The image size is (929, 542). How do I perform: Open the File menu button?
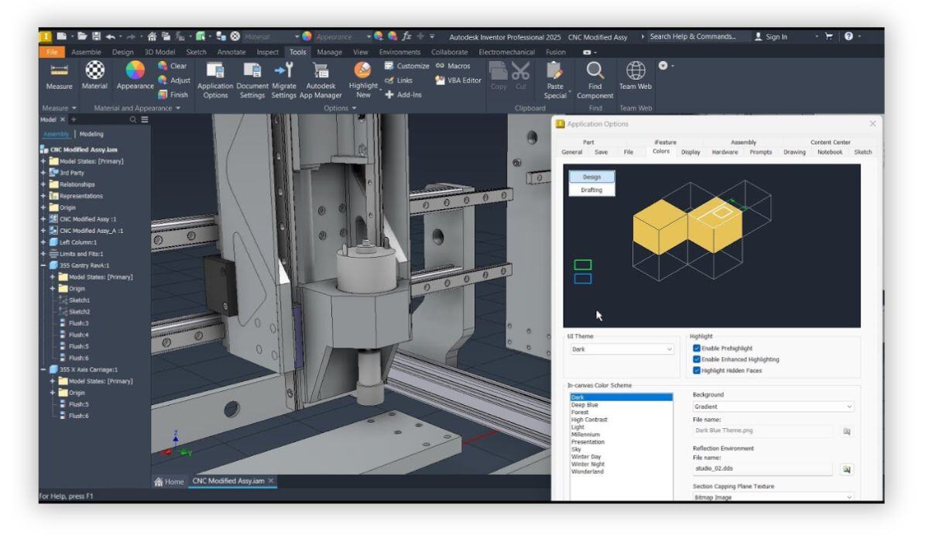52,52
